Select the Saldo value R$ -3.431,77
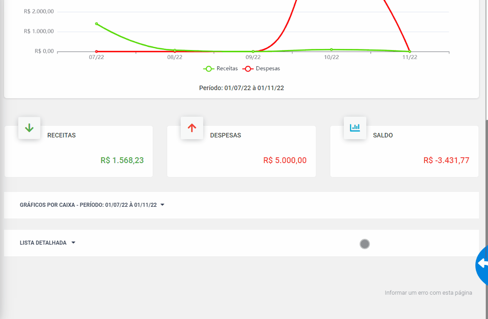 [x=446, y=160]
